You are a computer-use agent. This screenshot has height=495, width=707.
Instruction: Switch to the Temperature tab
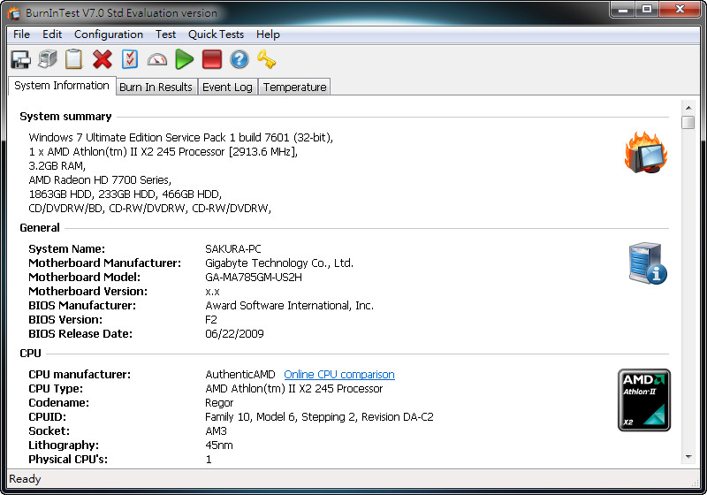coord(295,87)
